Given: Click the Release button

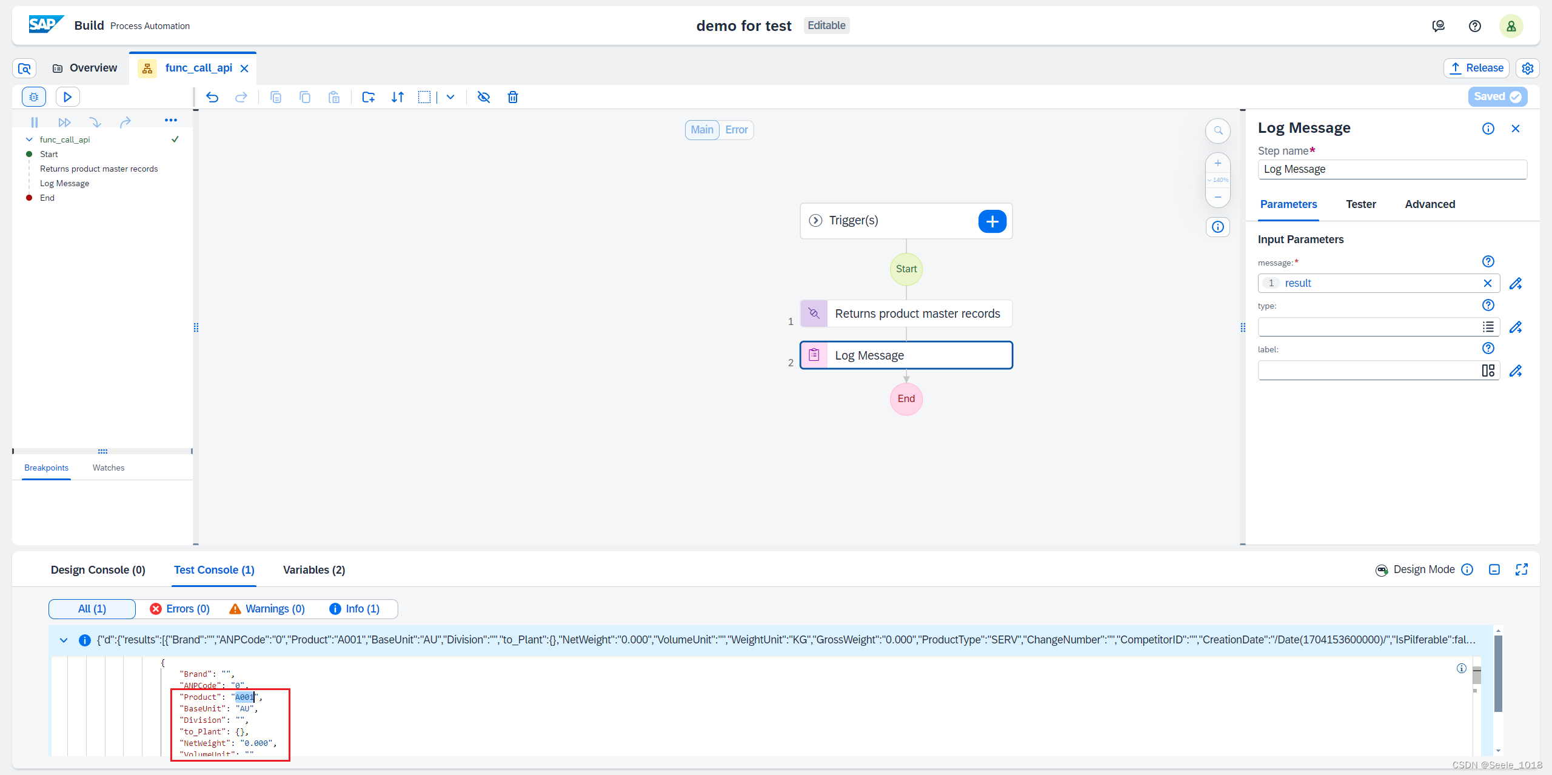Looking at the screenshot, I should [x=1476, y=69].
